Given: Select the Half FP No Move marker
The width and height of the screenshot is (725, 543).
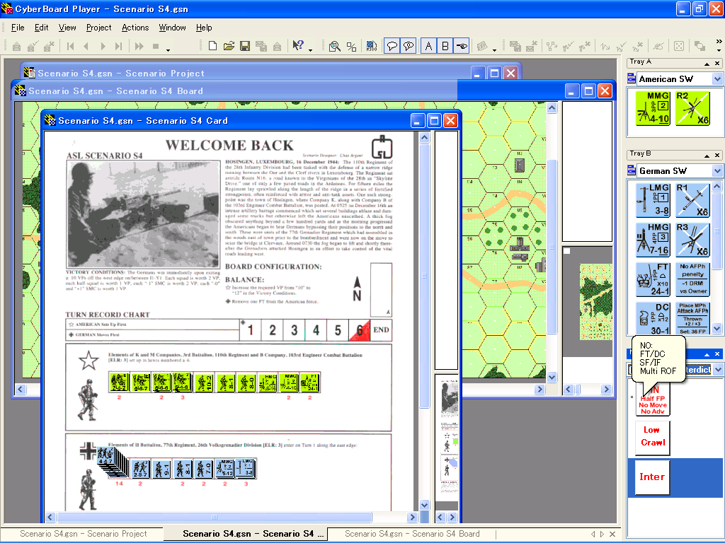Looking at the screenshot, I should point(653,401).
